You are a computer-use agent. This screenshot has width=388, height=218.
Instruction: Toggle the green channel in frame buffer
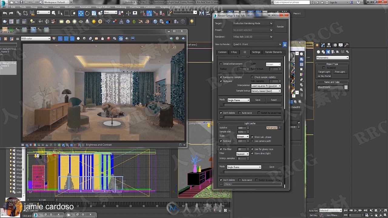pos(66,38)
